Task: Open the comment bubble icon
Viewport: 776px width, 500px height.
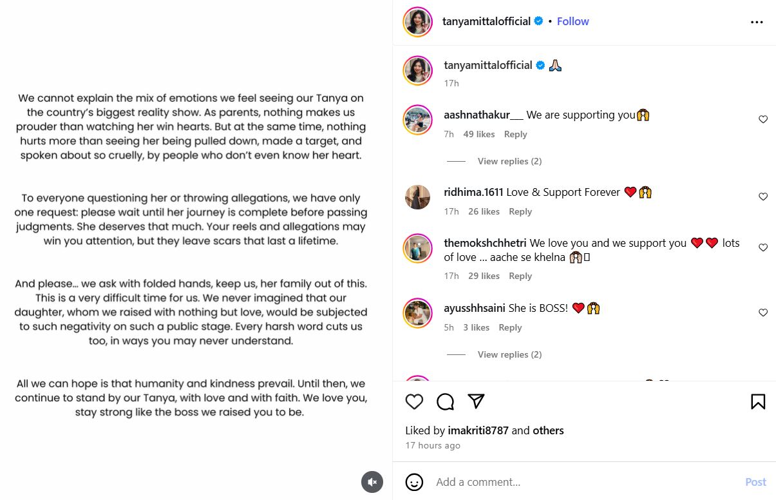Action: coord(445,402)
